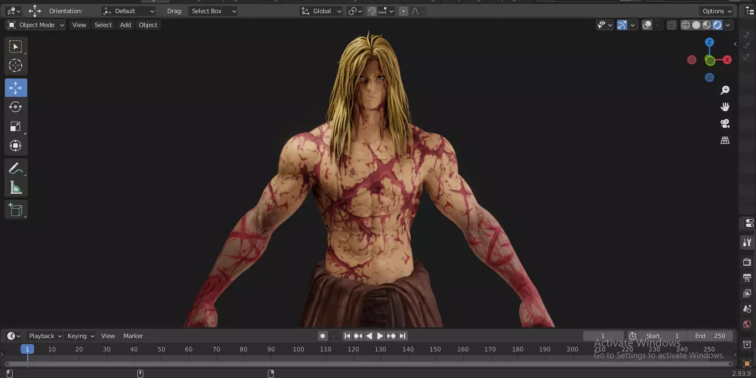Viewport: 756px width, 378px height.
Task: Open the Render properties tab
Action: pos(747,262)
